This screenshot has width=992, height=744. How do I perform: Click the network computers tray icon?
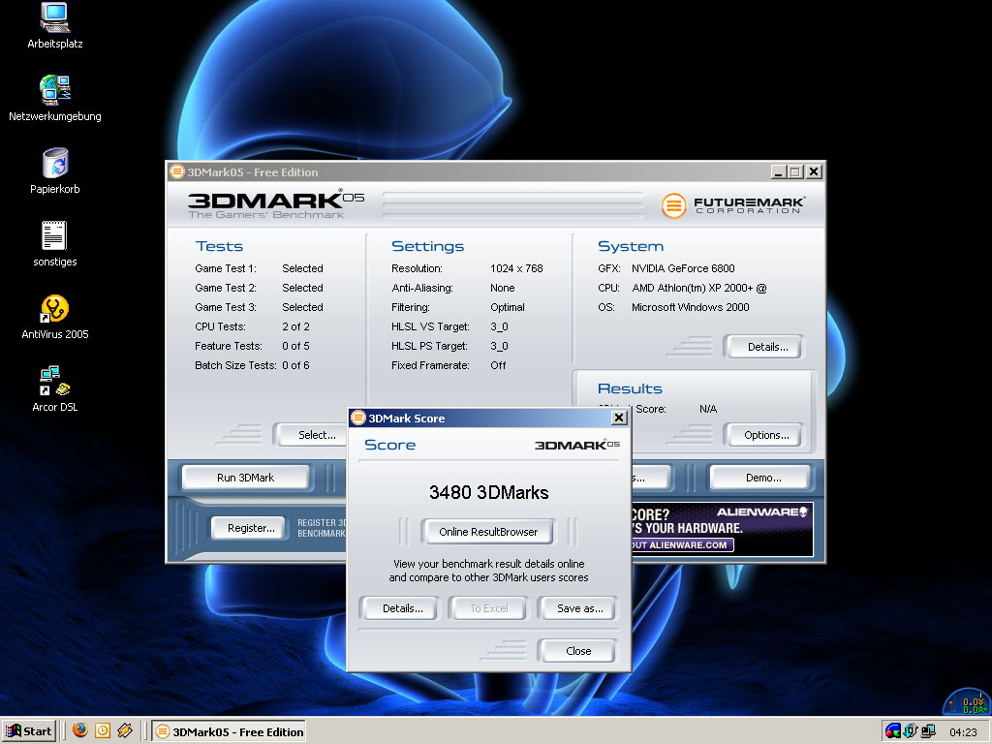(928, 730)
